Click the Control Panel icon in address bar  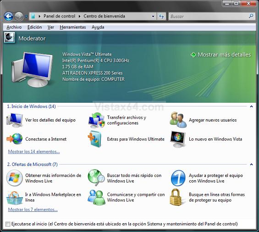(x=33, y=16)
